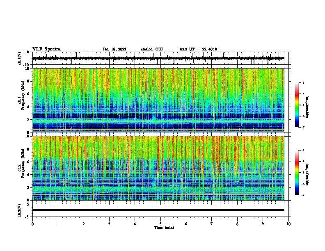Click the 'VLF Spectra' title text
This screenshot has width=325, height=251.
46,49
